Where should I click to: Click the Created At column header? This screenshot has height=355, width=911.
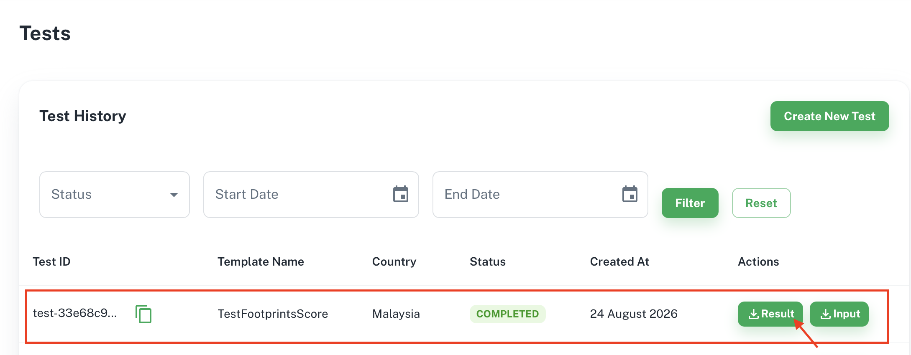coord(619,261)
